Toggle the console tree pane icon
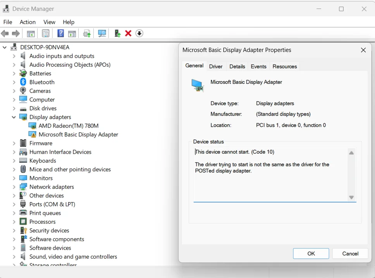The image size is (375, 278). tap(31, 33)
